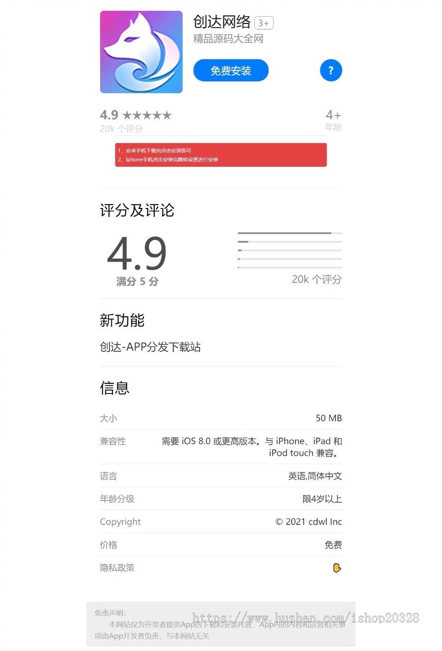Viewport: 442px width, 651px height.
Task: Click the 大小 row label
Action: 109,418
